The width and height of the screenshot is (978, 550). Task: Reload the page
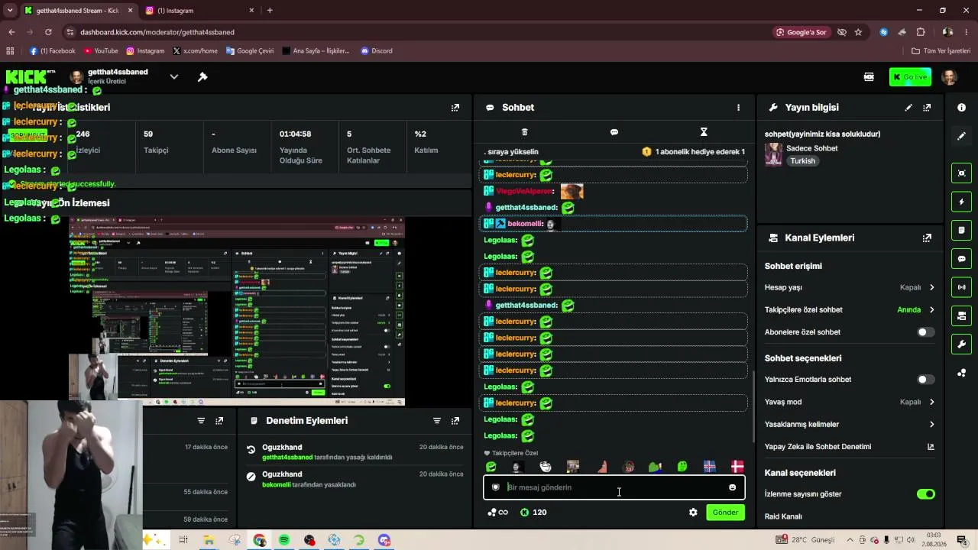tap(48, 32)
